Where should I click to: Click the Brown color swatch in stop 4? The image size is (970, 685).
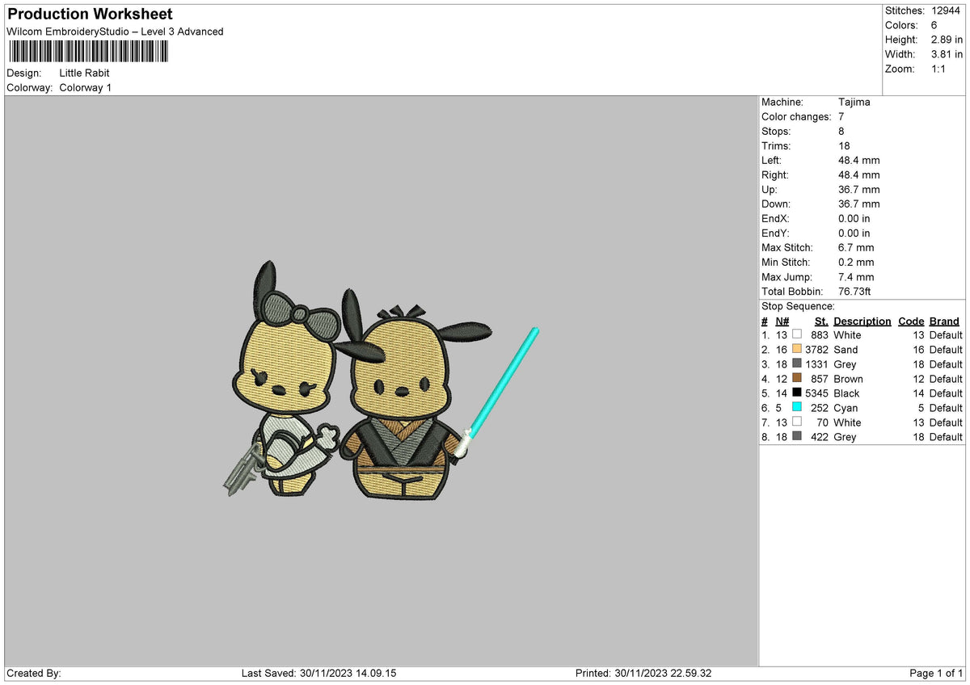click(797, 378)
